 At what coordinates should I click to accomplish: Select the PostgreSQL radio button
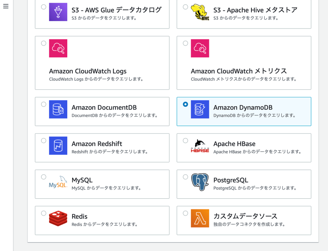tap(186, 177)
